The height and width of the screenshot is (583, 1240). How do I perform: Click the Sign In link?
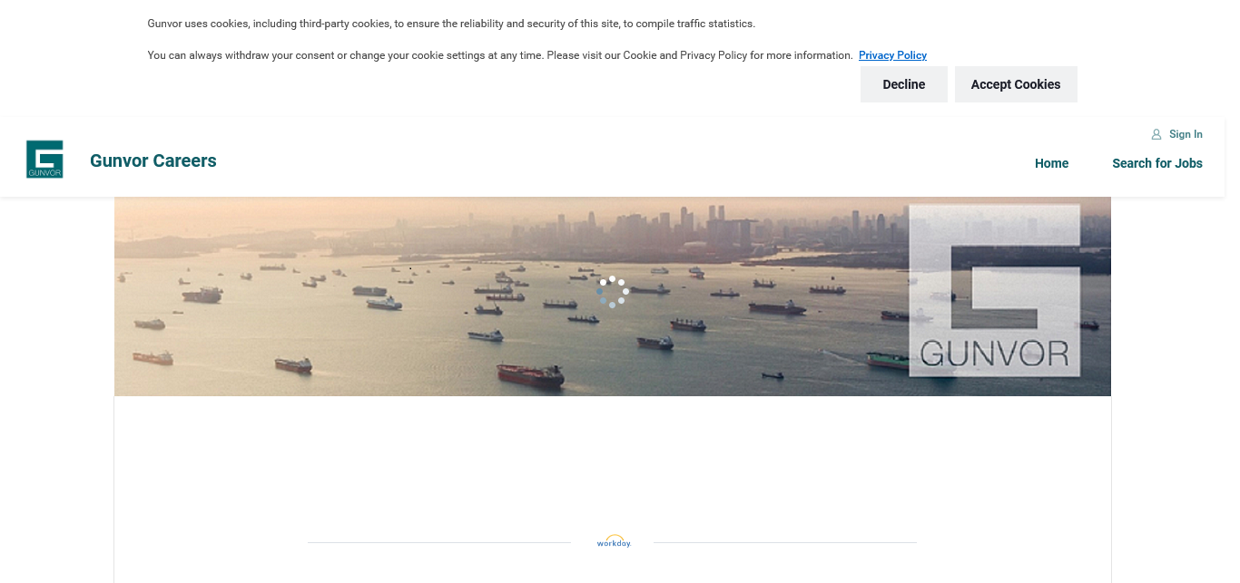coord(1186,134)
